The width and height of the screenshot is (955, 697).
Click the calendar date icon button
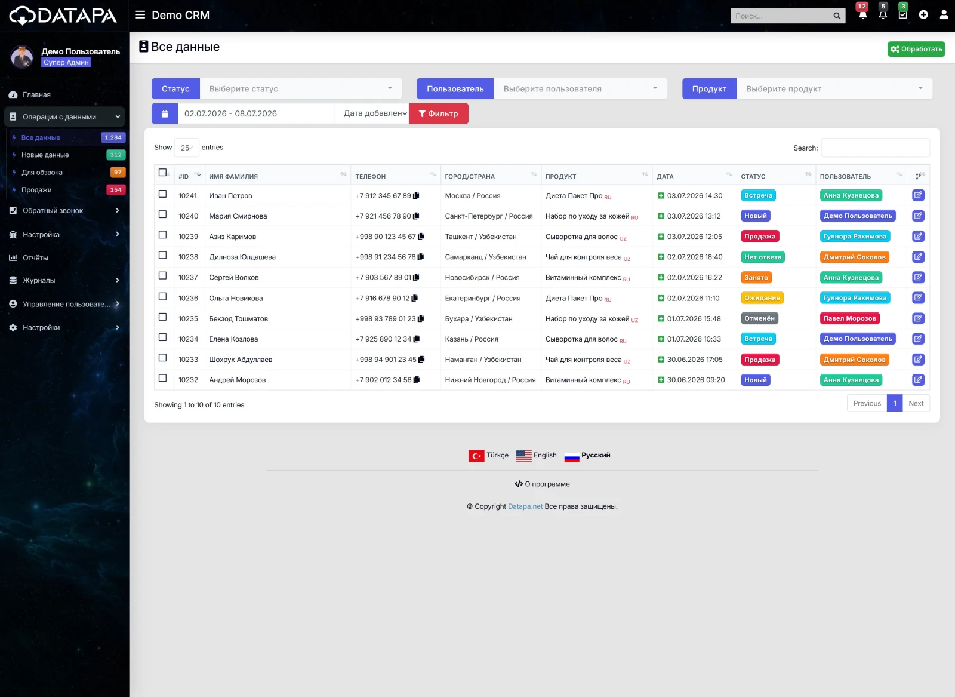pyautogui.click(x=165, y=113)
